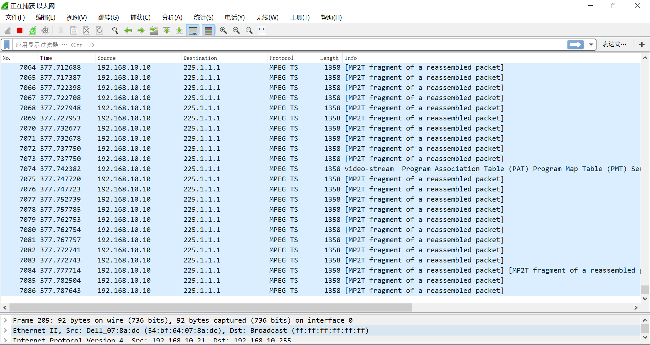650x345 pixels.
Task: Select packet 7074 video-stream PAT row
Action: click(x=320, y=169)
